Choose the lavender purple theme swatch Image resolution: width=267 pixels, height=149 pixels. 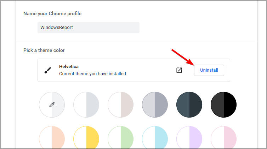click(189, 137)
